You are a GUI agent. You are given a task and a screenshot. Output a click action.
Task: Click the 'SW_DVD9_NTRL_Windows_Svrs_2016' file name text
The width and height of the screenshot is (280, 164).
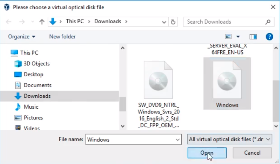point(158,115)
